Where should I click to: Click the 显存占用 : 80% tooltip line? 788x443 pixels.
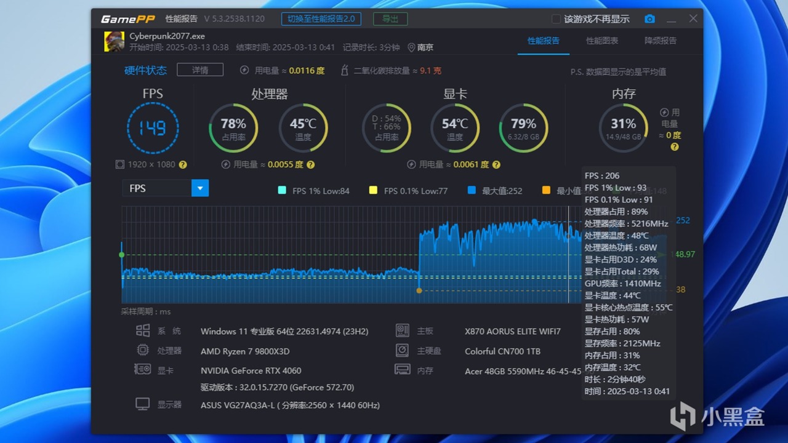pos(613,332)
